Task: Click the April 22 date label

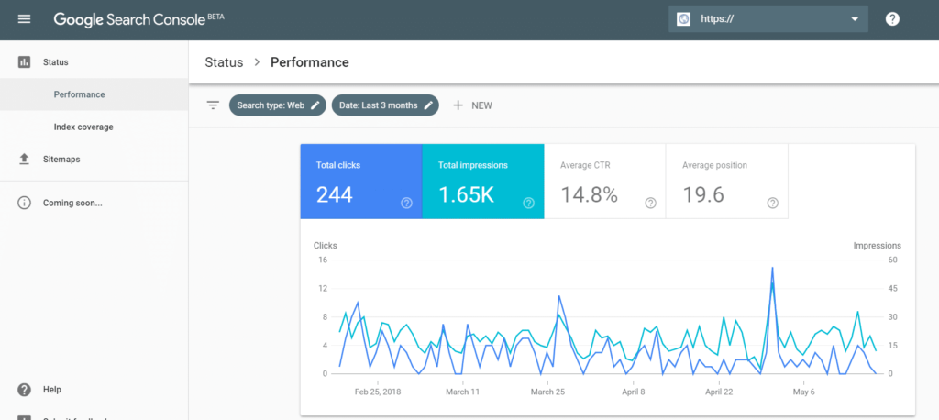Action: tap(719, 392)
